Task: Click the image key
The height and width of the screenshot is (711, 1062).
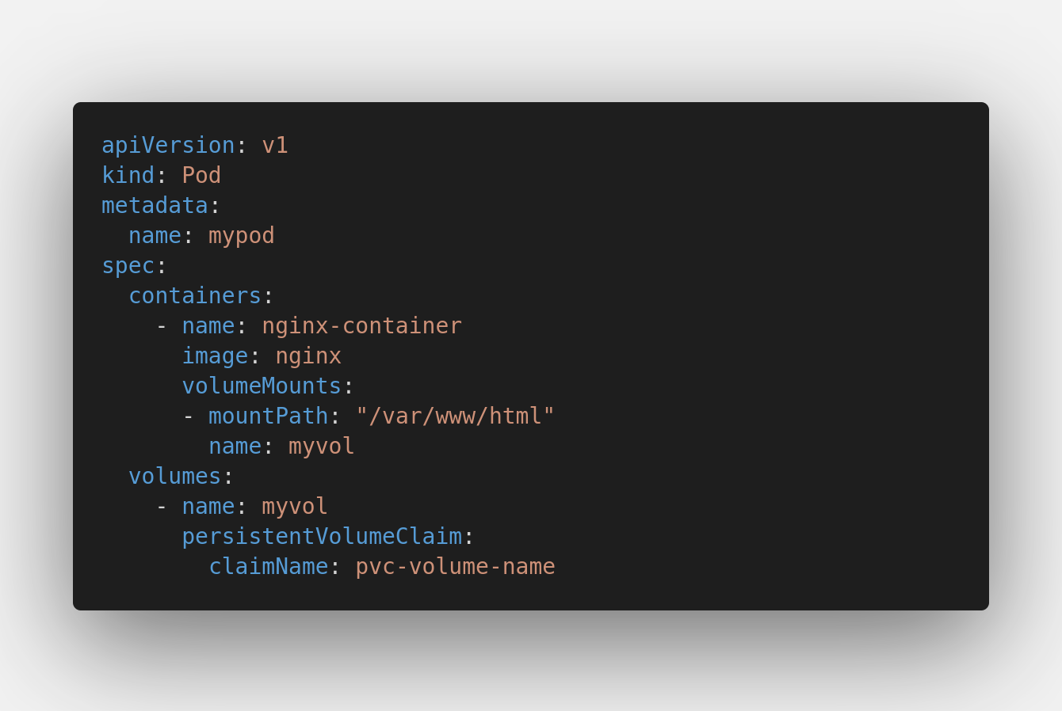Action: pos(215,356)
